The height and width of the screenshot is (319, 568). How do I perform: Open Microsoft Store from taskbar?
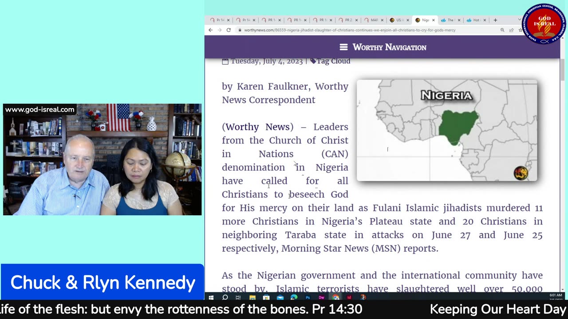click(x=266, y=297)
